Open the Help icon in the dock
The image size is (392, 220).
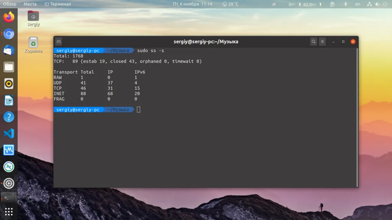click(x=9, y=117)
